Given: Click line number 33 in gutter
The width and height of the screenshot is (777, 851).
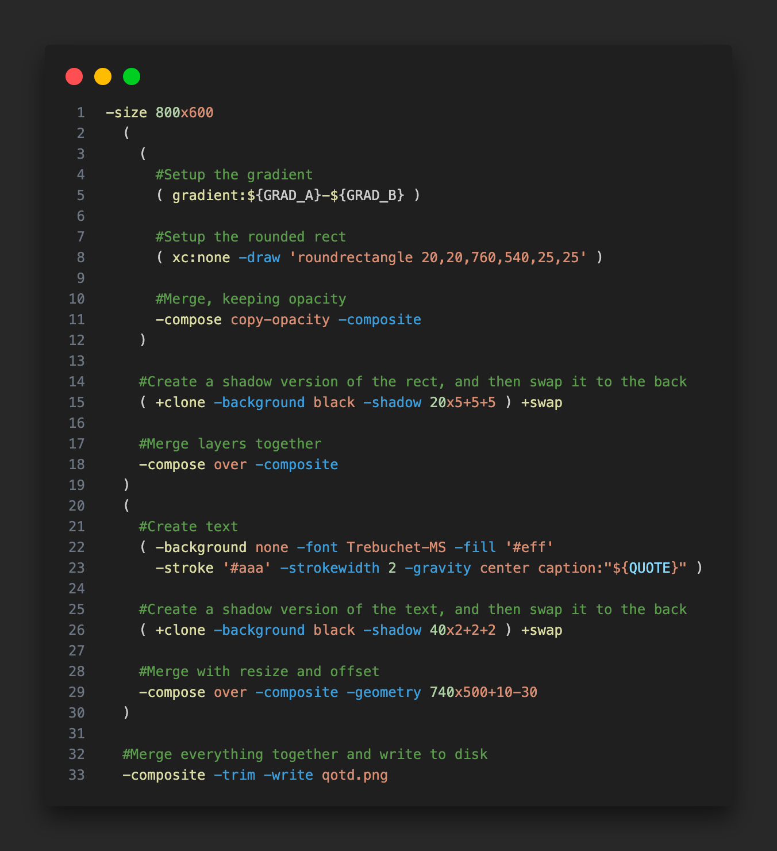Looking at the screenshot, I should click(76, 775).
